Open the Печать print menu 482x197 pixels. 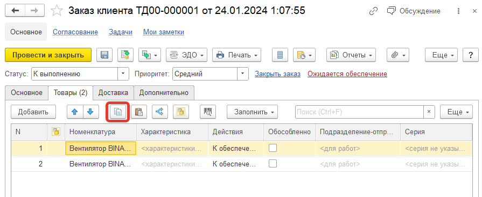[x=237, y=55]
